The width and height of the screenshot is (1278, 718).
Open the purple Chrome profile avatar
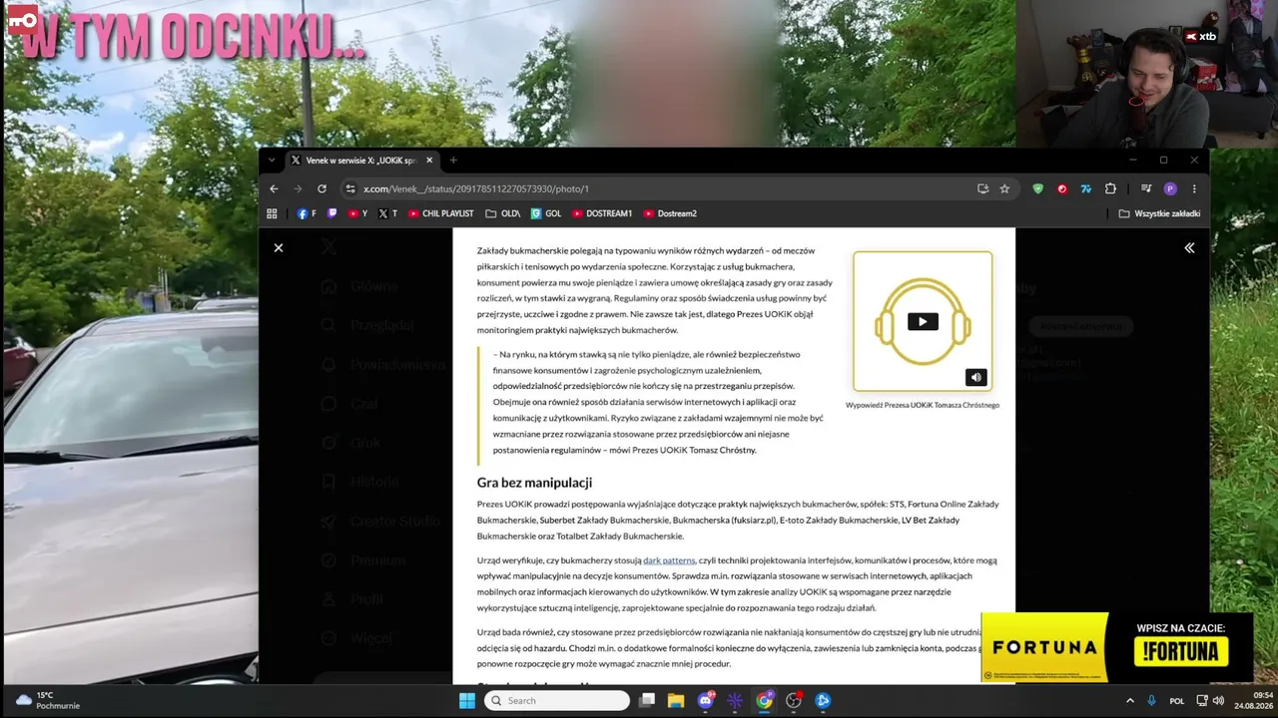1170,188
